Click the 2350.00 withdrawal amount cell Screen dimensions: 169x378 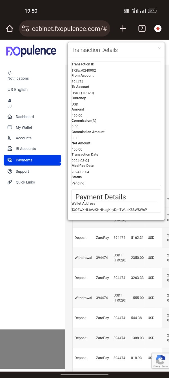point(137,258)
